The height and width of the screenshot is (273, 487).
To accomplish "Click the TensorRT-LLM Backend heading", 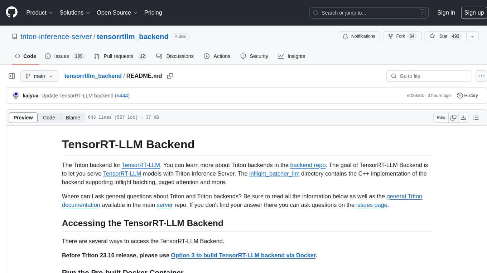I will [128, 144].
